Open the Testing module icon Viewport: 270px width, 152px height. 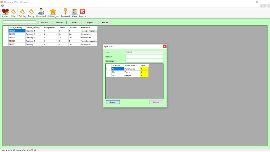(x=31, y=12)
